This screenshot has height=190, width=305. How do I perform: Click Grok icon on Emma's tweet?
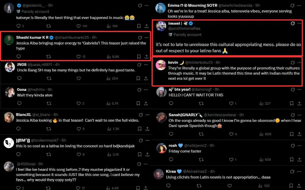coord(292,5)
